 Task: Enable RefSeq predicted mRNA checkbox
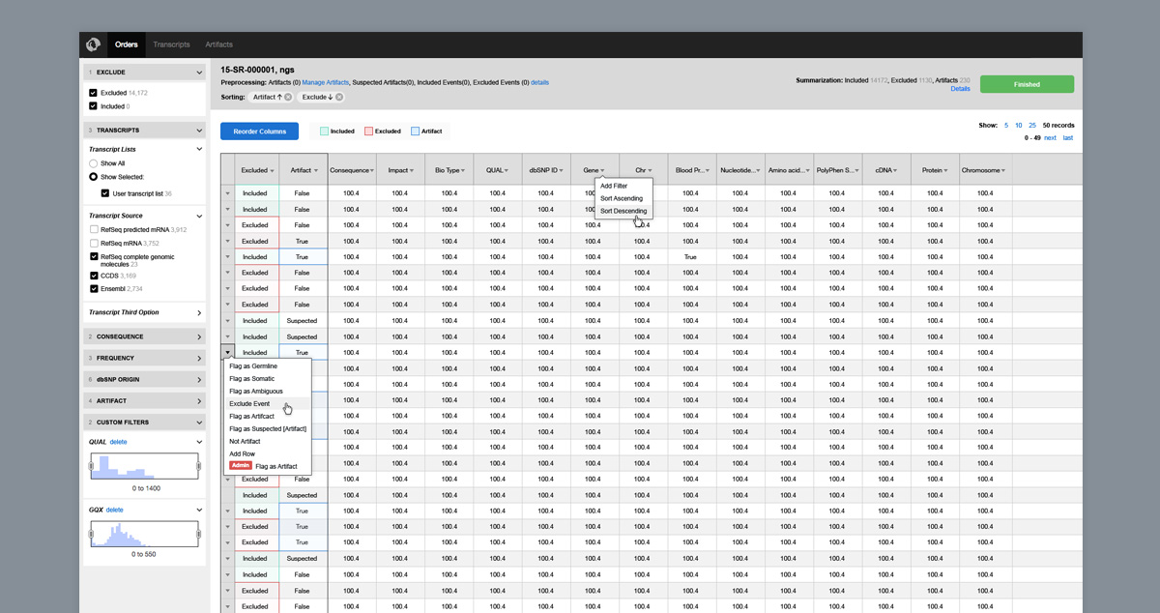coord(94,229)
